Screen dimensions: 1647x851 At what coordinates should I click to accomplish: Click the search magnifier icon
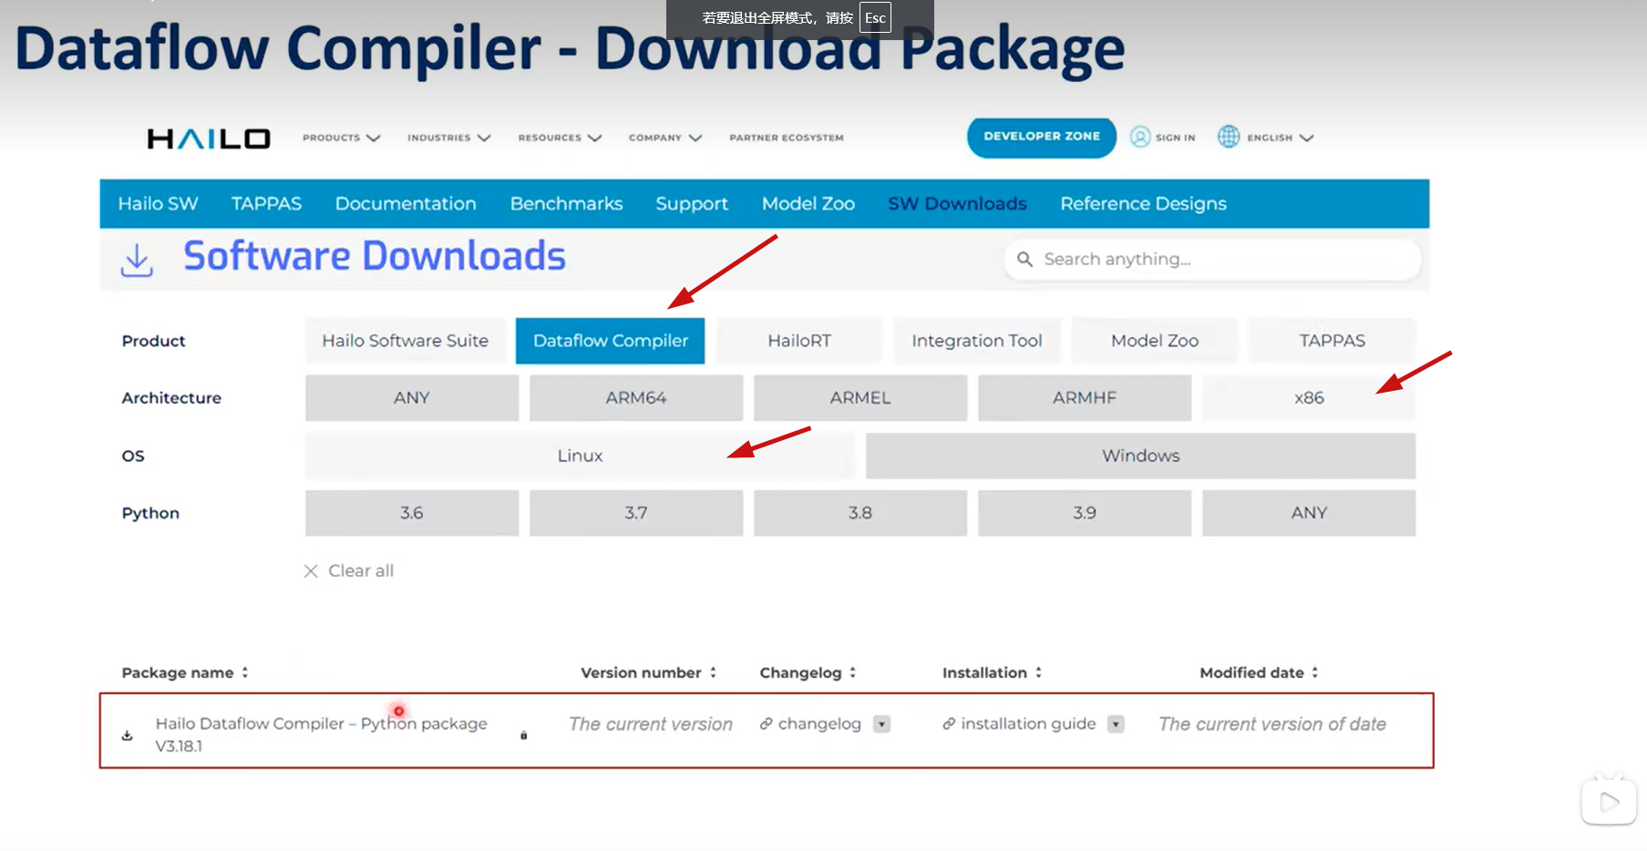(x=1024, y=260)
